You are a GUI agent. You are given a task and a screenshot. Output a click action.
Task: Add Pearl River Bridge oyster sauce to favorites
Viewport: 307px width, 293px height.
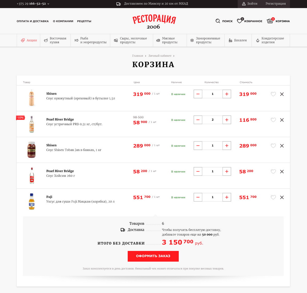pyautogui.click(x=273, y=120)
